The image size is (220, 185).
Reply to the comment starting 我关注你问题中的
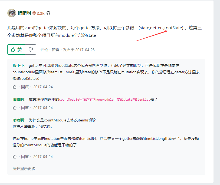25,108
